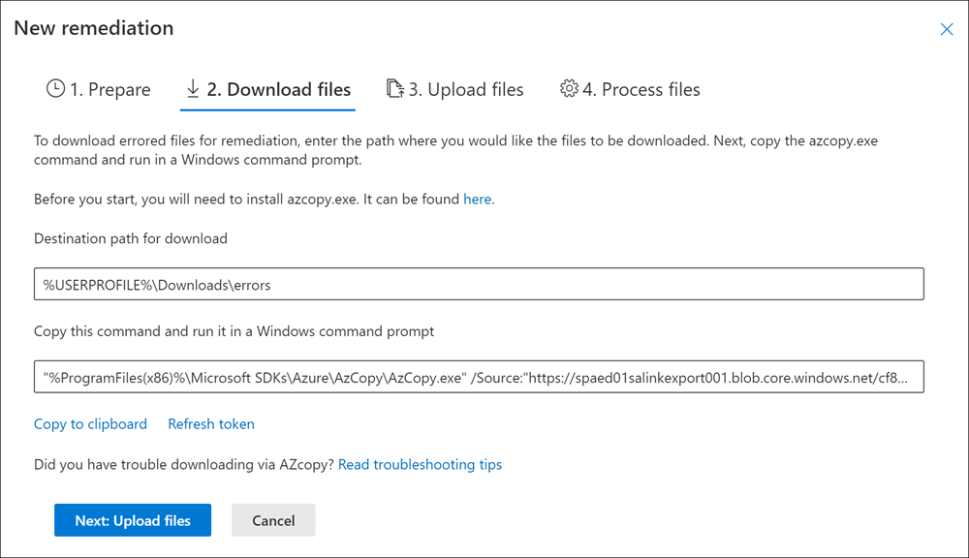Click the clock icon on the Prepare tab

[53, 89]
